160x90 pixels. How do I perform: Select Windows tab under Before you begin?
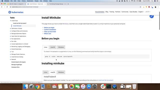pyautogui.click(x=61, y=47)
